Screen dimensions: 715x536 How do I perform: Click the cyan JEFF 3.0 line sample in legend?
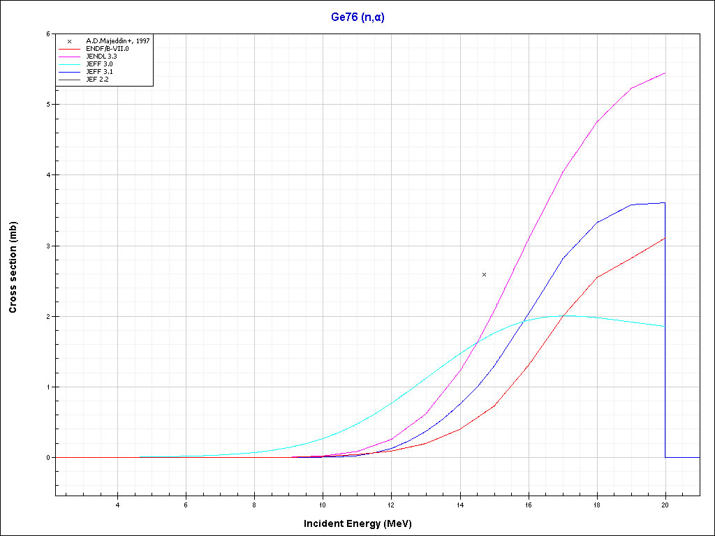[69, 64]
